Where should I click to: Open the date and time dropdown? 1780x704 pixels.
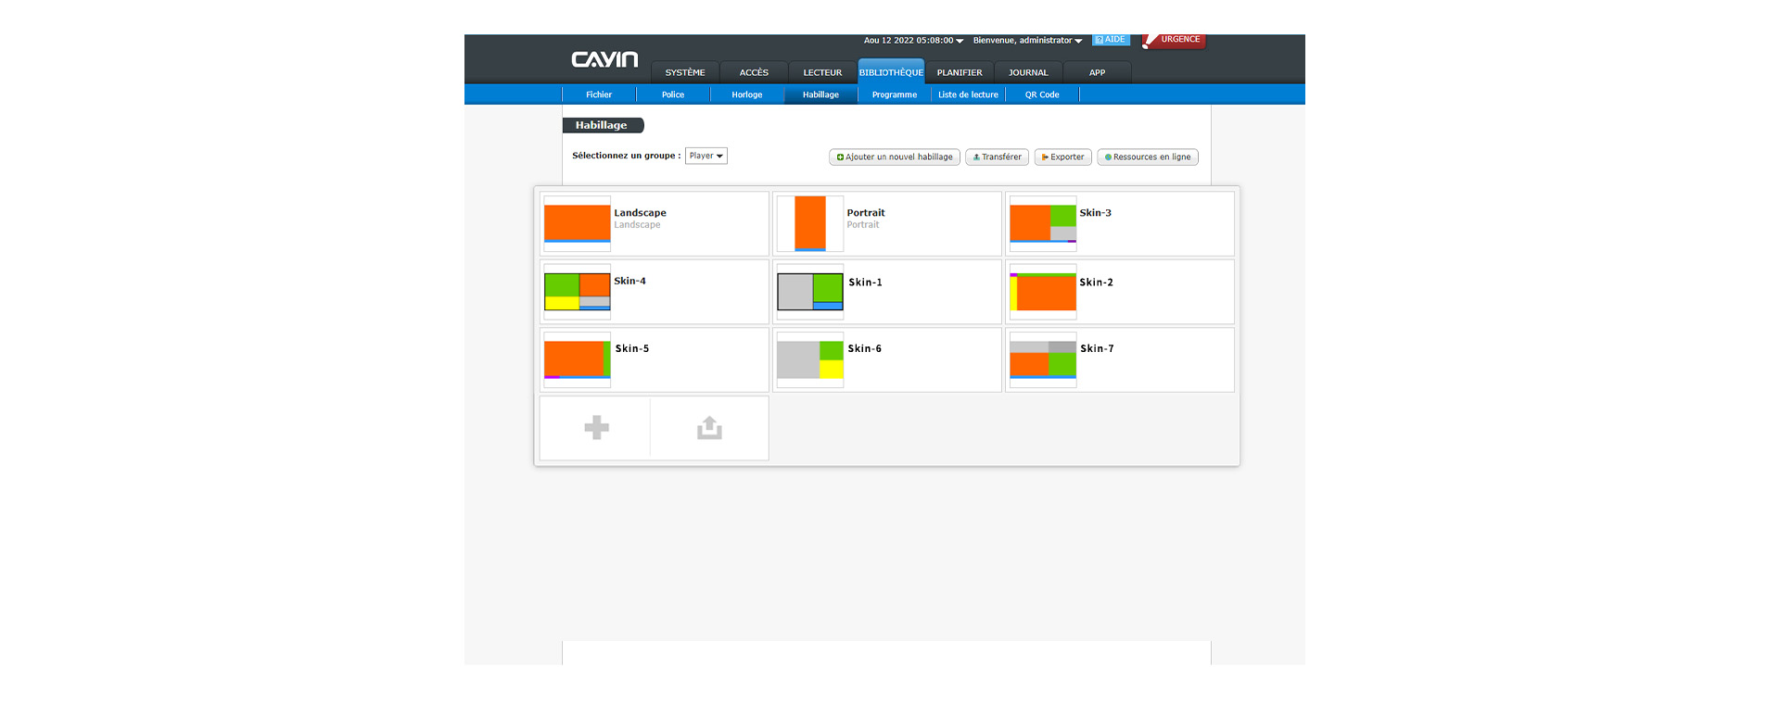[913, 41]
